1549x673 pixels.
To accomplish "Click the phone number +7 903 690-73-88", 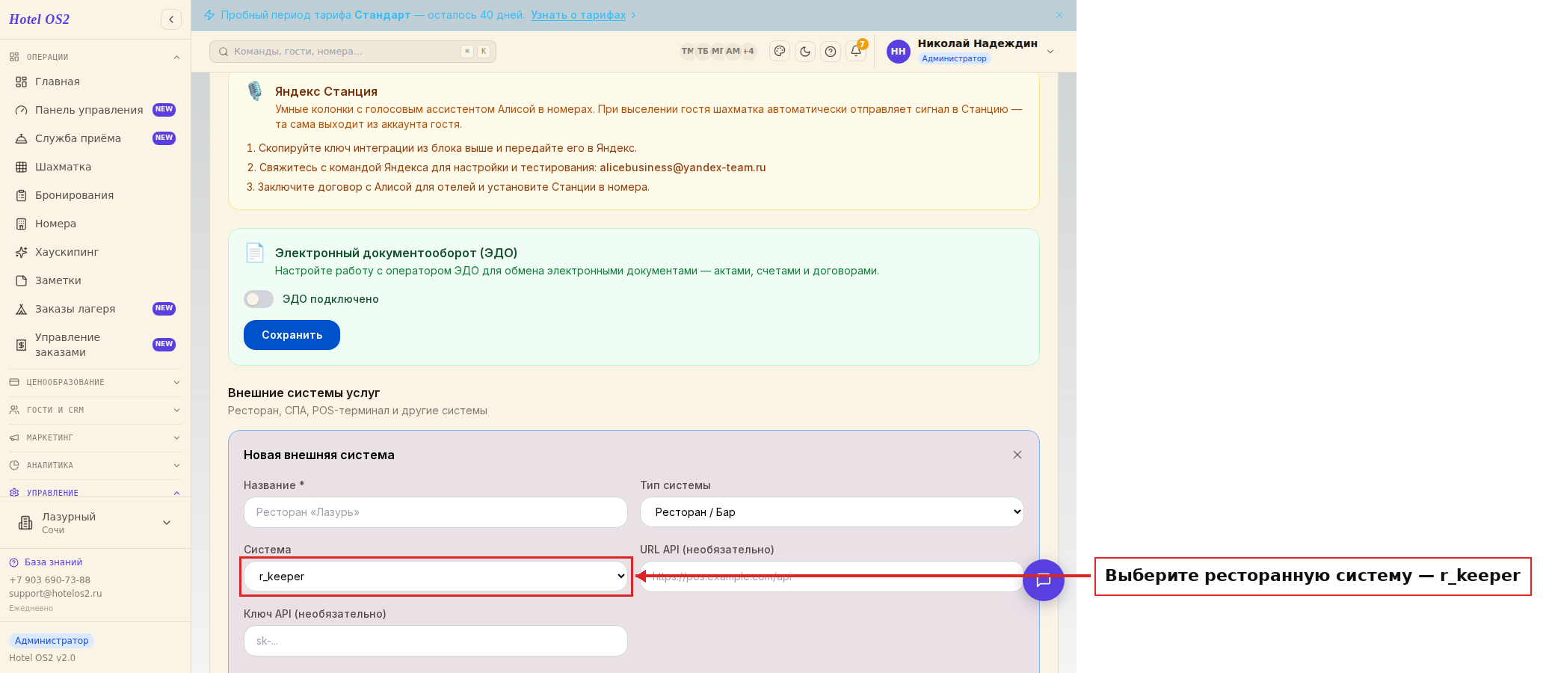I will pyautogui.click(x=49, y=580).
